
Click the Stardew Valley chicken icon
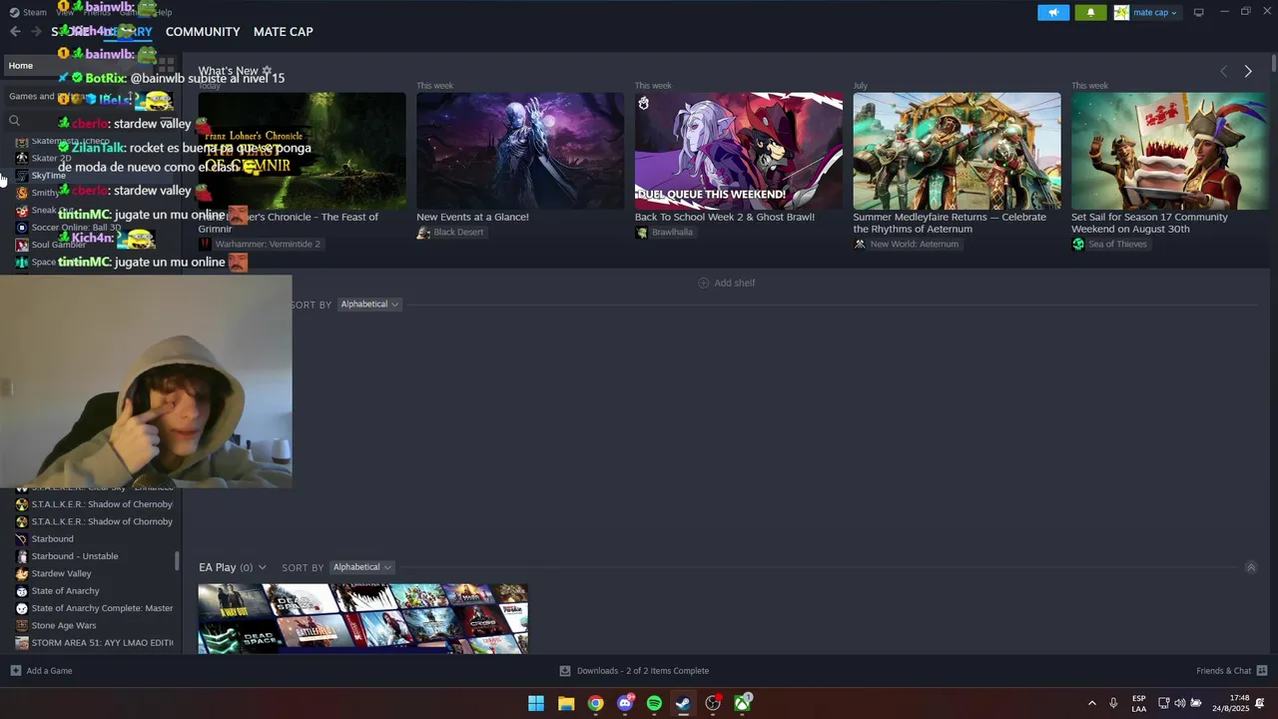22,573
